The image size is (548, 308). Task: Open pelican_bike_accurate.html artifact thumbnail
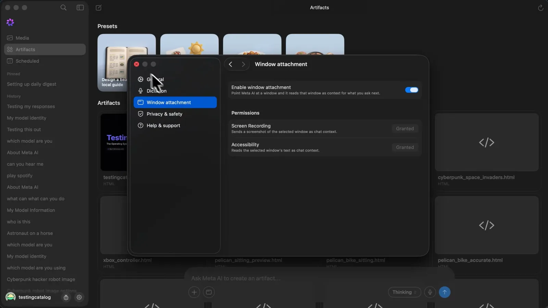(487, 225)
